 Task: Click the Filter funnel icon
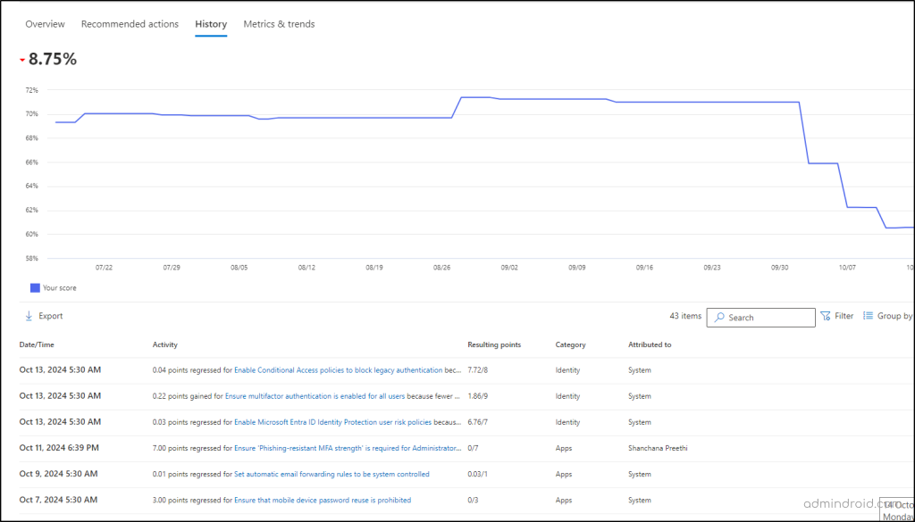(x=826, y=316)
